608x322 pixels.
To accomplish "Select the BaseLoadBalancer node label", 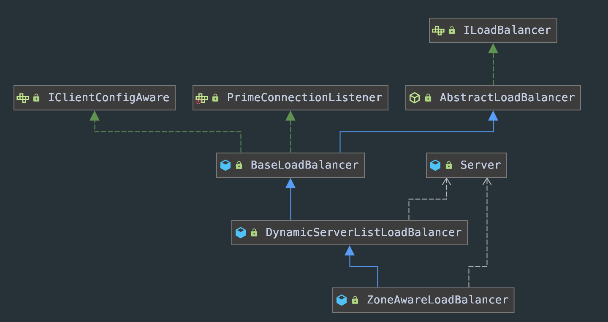I will point(304,165).
